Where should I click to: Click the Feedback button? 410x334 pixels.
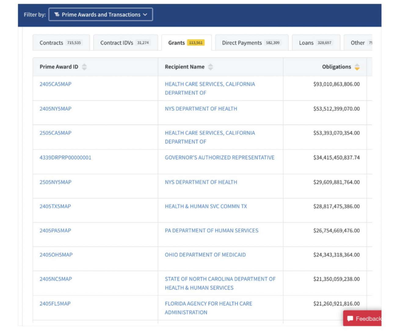coord(362,318)
